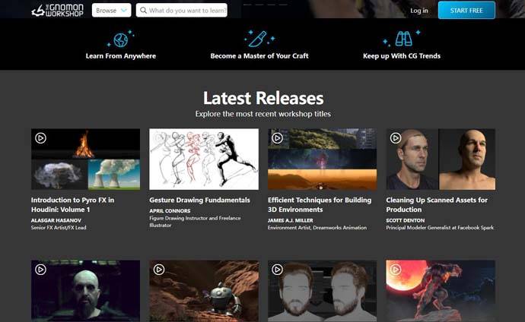Viewport: 525px width, 322px height.
Task: Click the 'Learn From Anywhere' text
Action: tap(121, 56)
